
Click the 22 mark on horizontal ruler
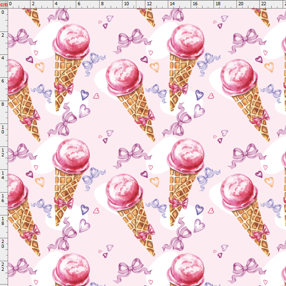click(x=264, y=4)
